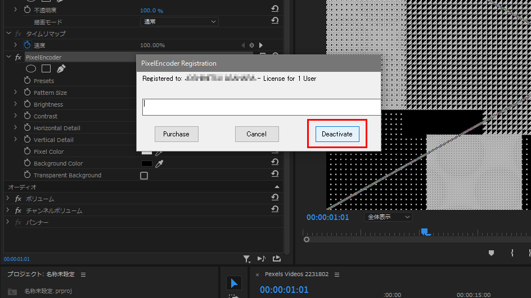Collapse the PixelEncoder effect
Image resolution: width=531 pixels, height=298 pixels.
tap(8, 57)
